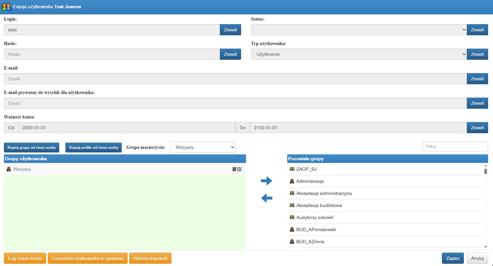493x266 pixels.
Task: Open the Status dropdown
Action: coord(359,30)
